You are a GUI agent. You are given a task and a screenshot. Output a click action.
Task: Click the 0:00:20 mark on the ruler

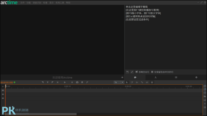[x=128, y=86]
